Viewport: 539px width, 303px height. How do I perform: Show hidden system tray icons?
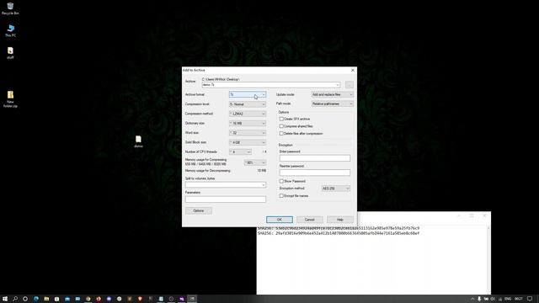click(x=472, y=299)
